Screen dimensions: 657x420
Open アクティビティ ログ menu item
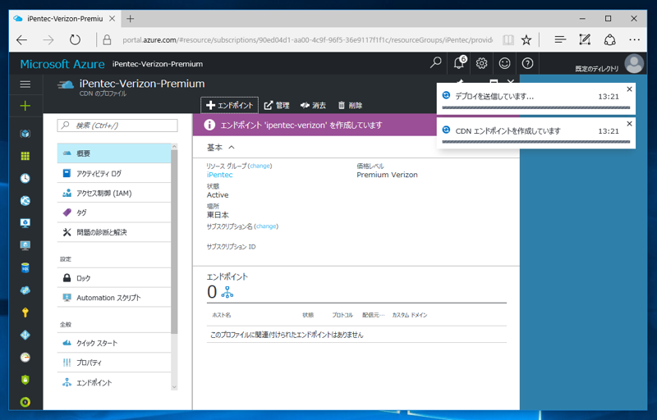coord(114,173)
